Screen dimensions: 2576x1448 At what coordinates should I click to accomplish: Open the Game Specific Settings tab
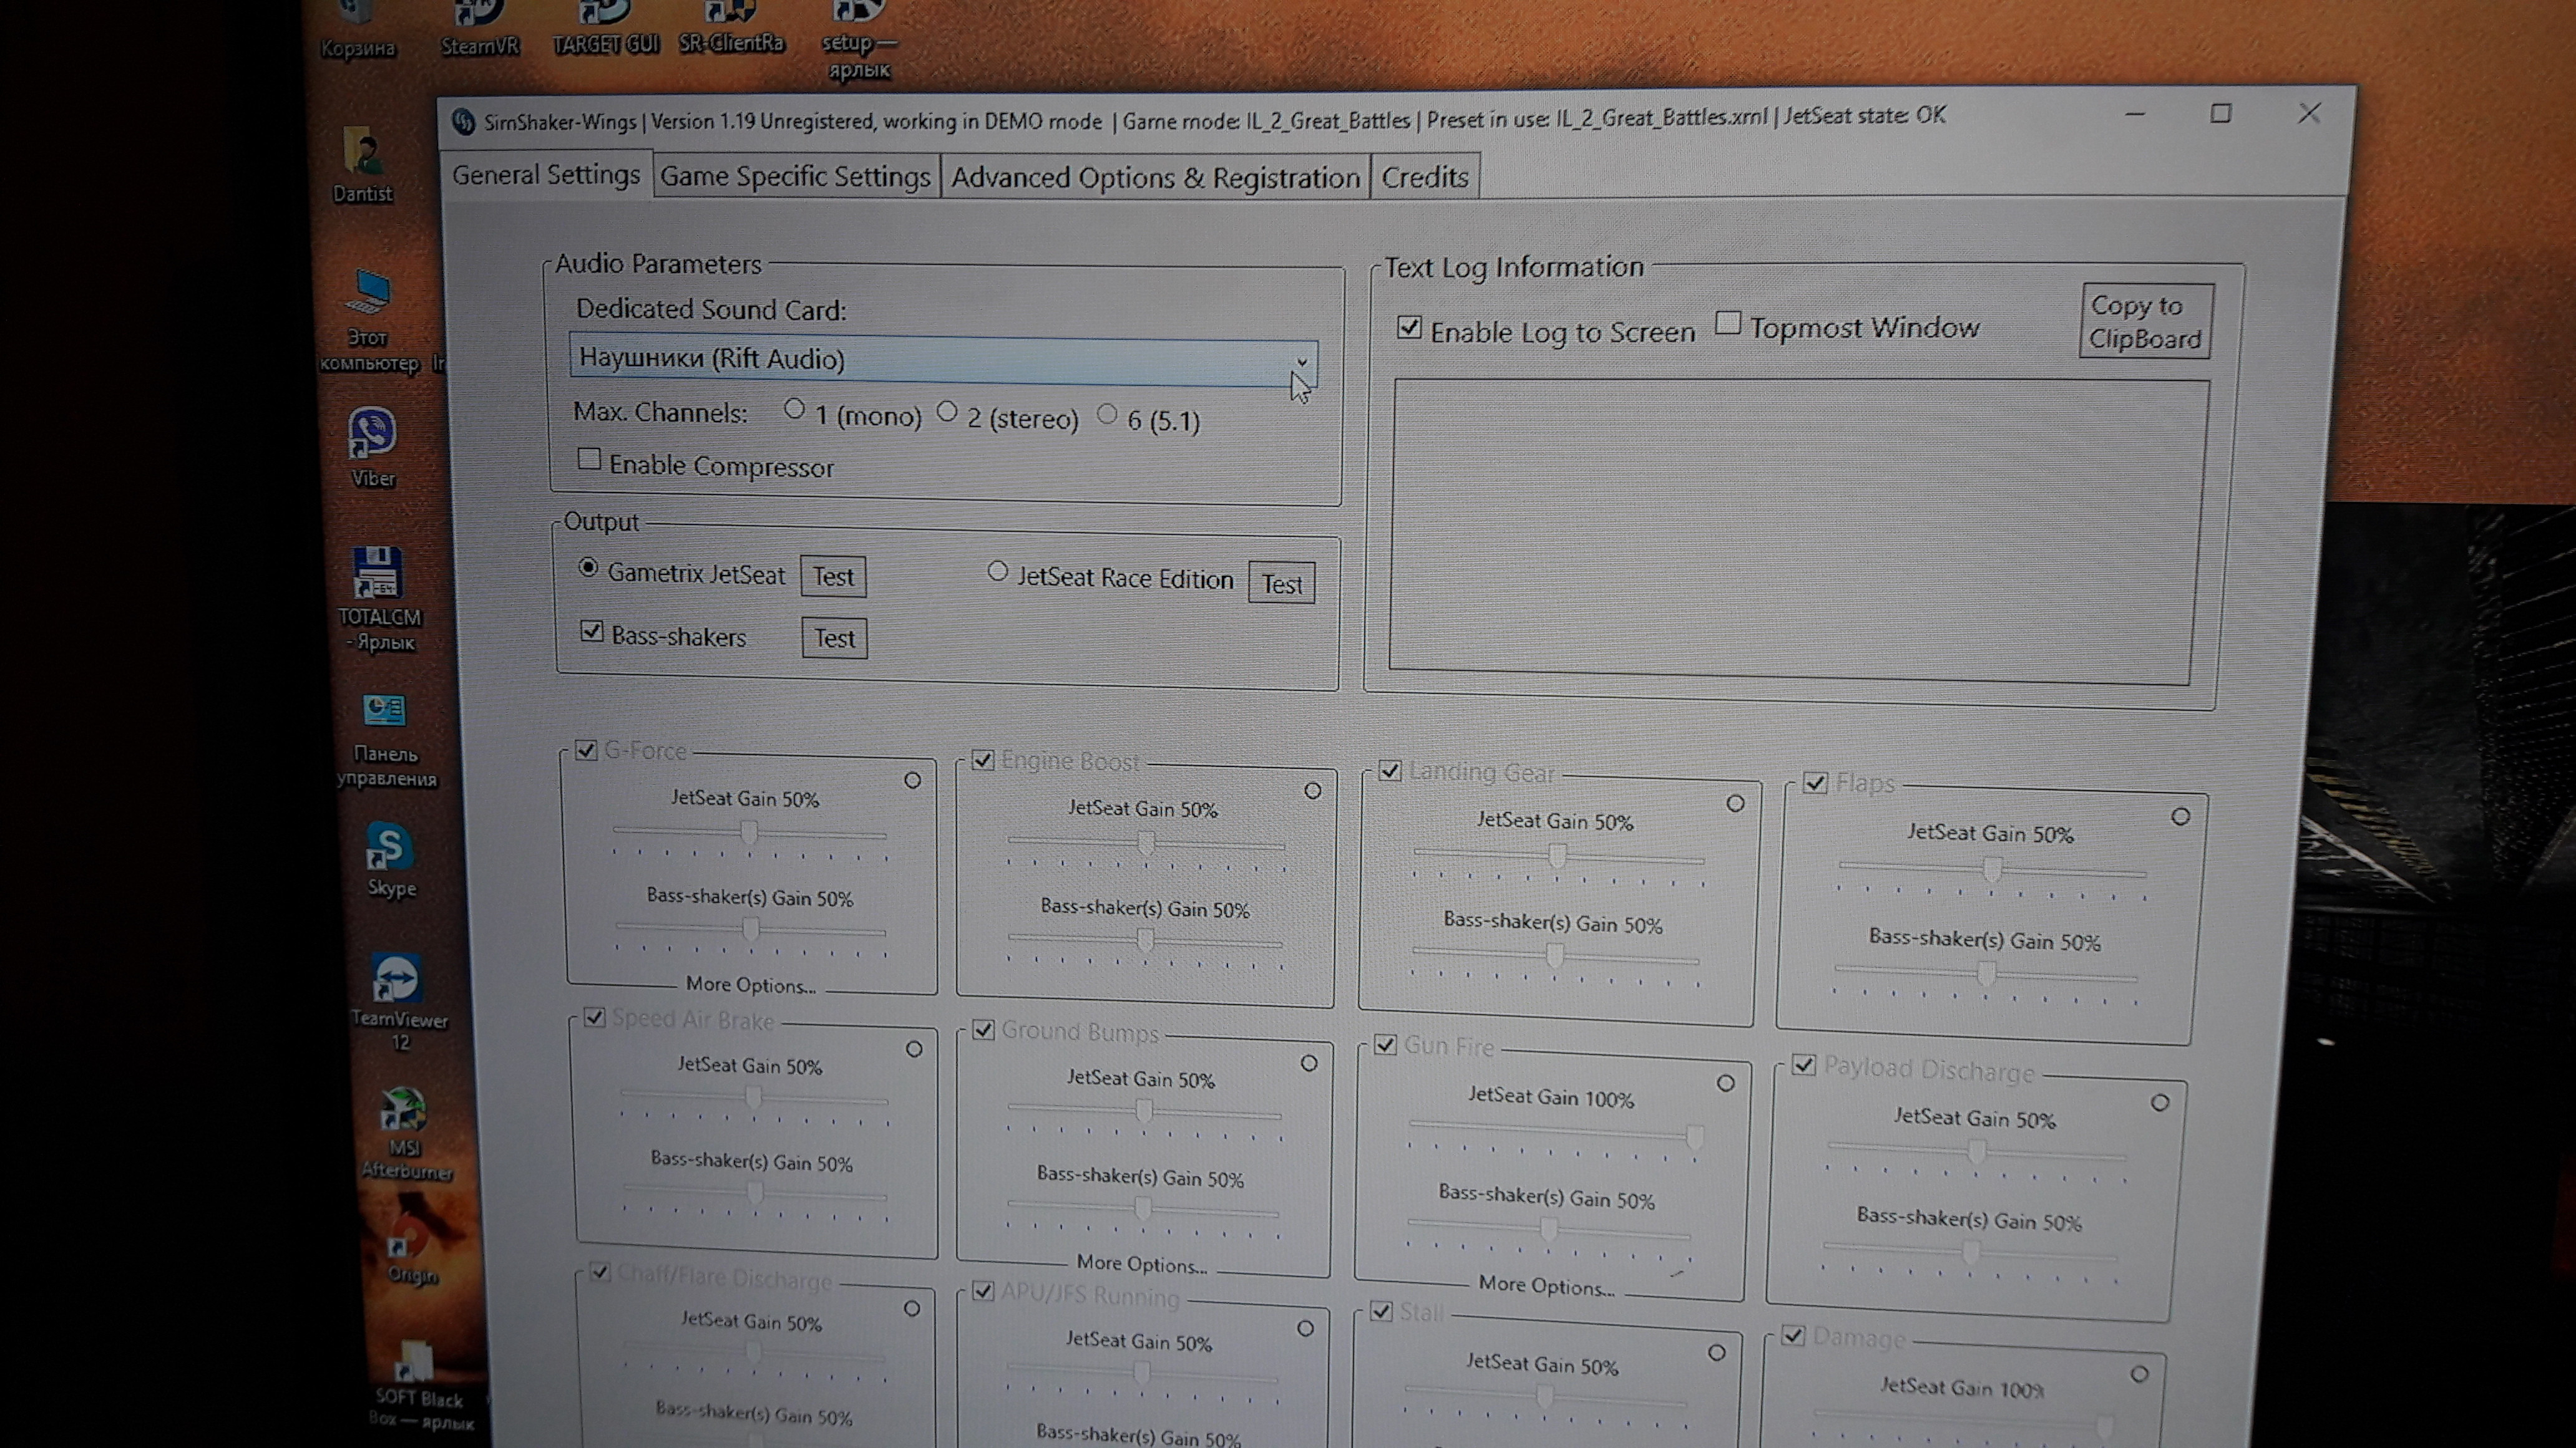[x=795, y=177]
